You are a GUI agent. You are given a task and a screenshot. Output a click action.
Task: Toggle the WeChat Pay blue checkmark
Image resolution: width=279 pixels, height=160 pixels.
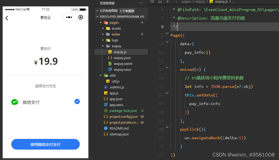coord(77,102)
